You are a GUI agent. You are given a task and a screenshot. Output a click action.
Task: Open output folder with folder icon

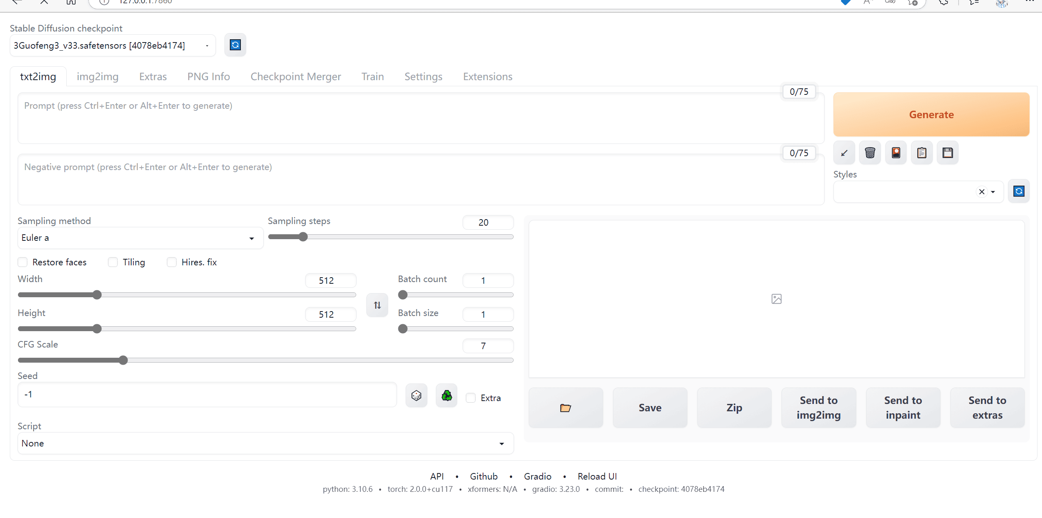click(x=566, y=408)
